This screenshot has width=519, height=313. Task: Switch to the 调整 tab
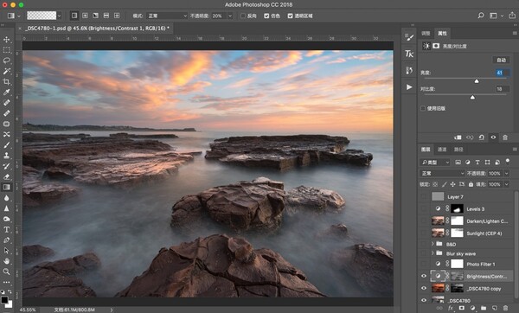click(426, 34)
